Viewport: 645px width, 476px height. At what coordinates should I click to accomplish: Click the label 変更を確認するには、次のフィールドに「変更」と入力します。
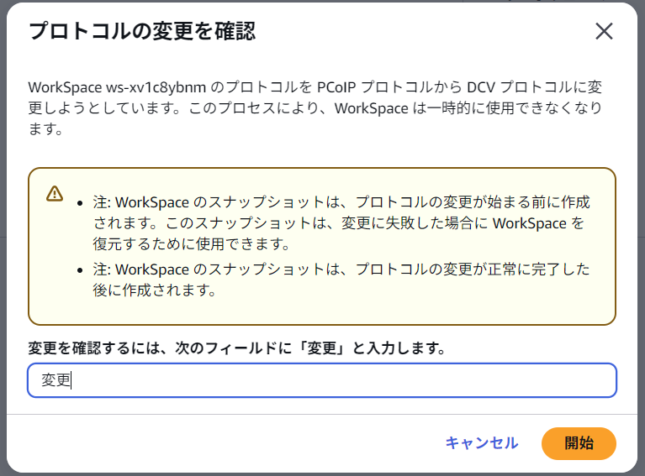point(237,348)
